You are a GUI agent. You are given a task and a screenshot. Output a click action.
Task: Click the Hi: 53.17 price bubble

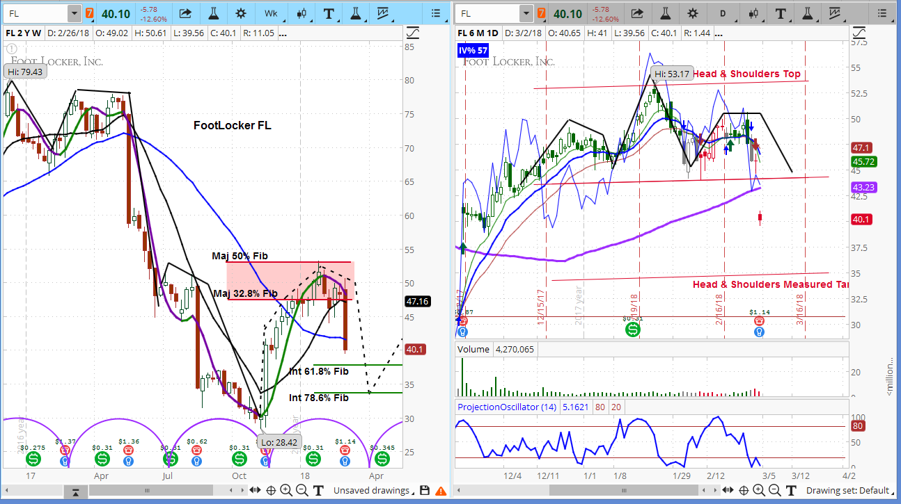pyautogui.click(x=672, y=74)
